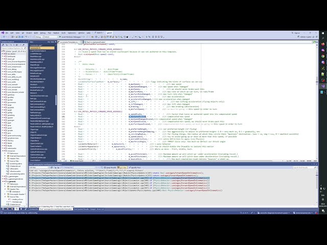The width and height of the screenshot is (327, 245).
Task: Open Chrome from the taskbar
Action: click(x=323, y=56)
